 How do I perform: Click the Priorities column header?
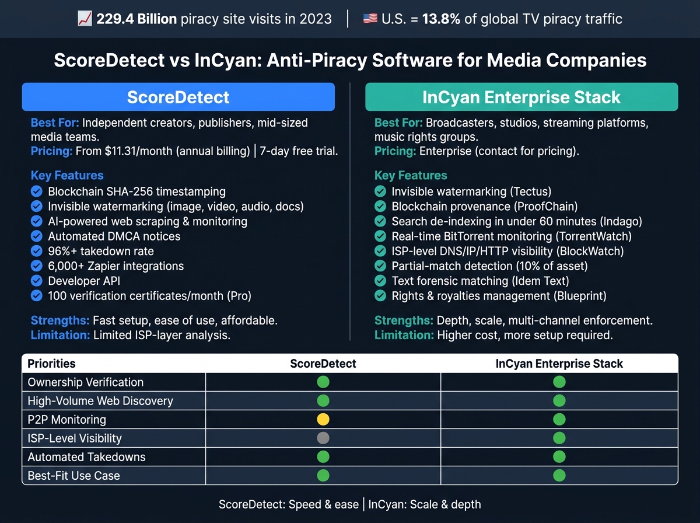click(x=52, y=363)
